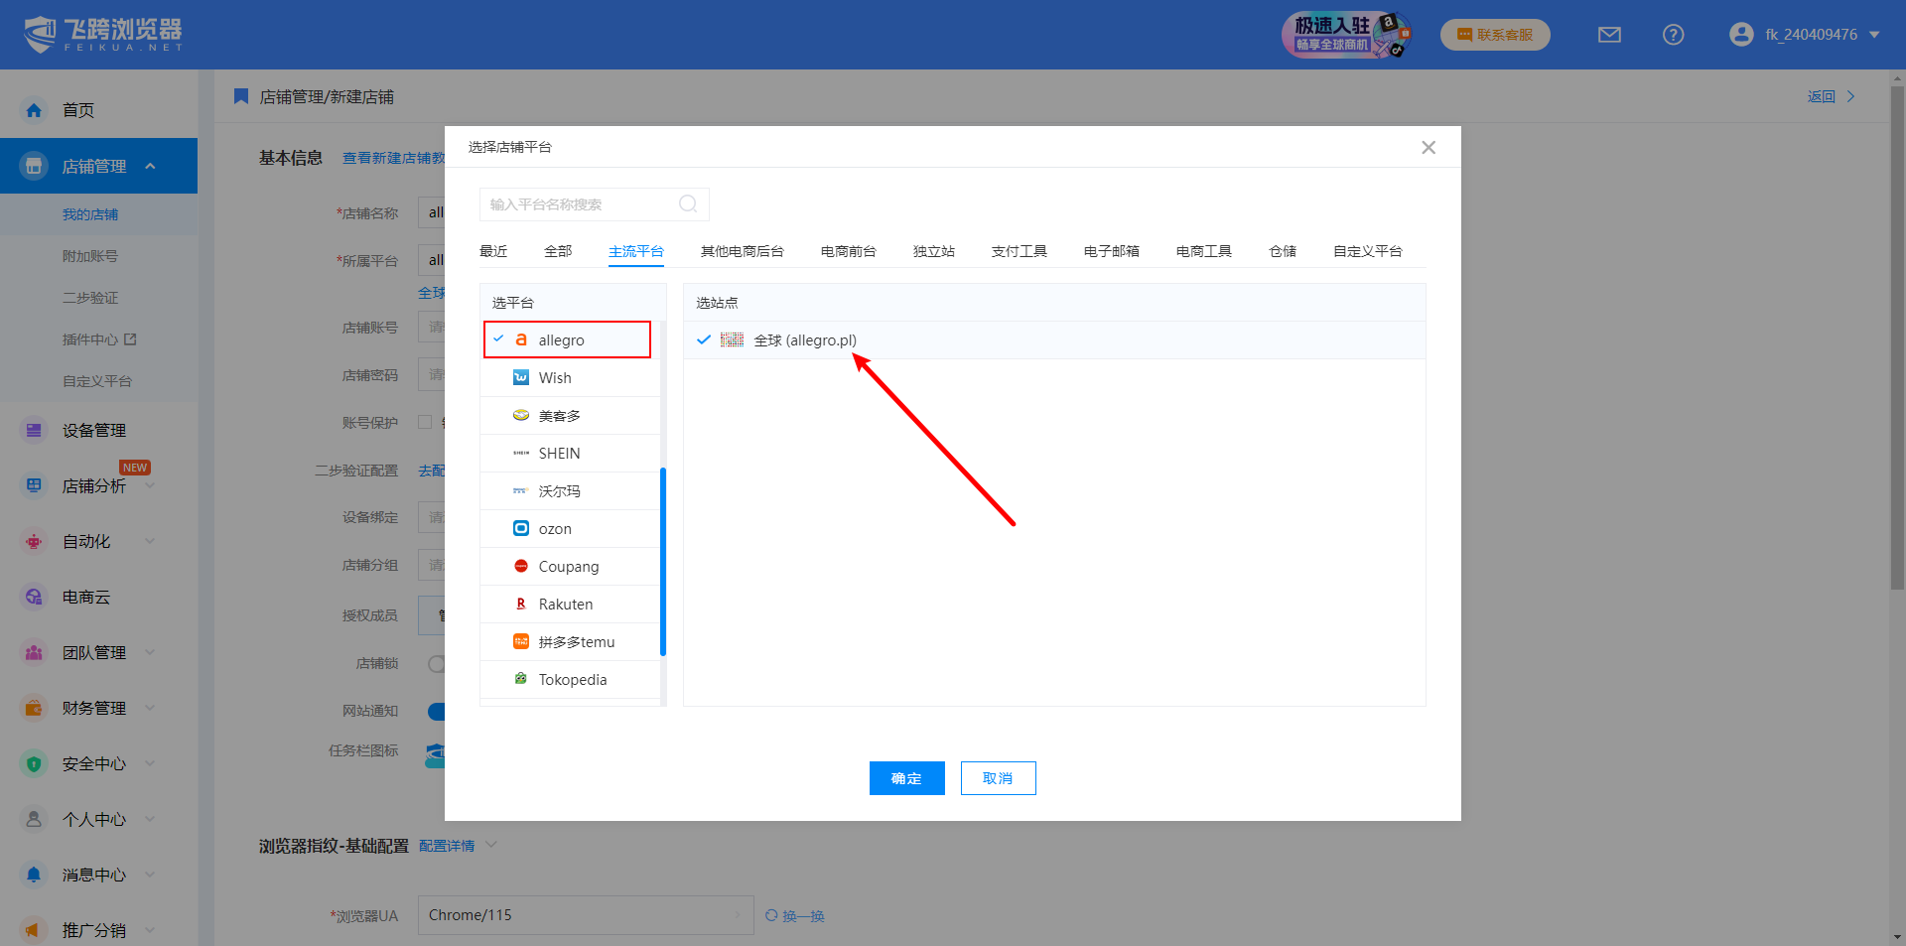Select the 美客多 platform row

[x=570, y=415]
